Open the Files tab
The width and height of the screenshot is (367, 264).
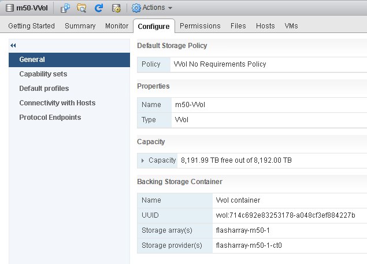(x=238, y=26)
